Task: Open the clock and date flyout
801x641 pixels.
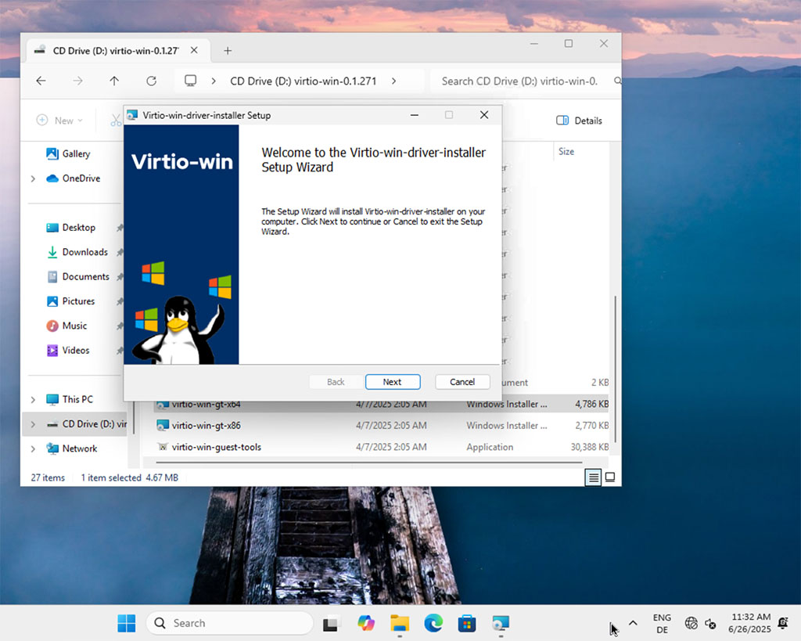Action: (749, 623)
